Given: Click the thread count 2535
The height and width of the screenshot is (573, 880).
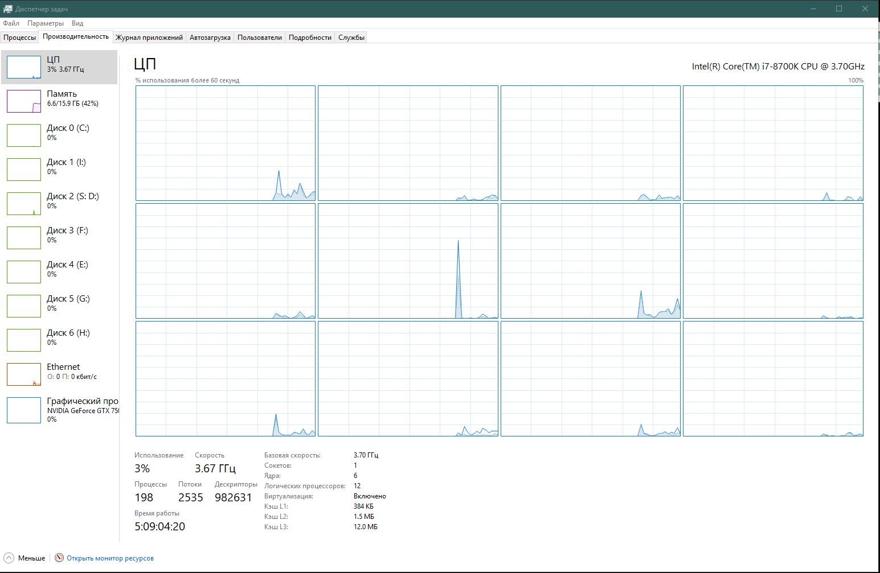Looking at the screenshot, I should coord(190,497).
